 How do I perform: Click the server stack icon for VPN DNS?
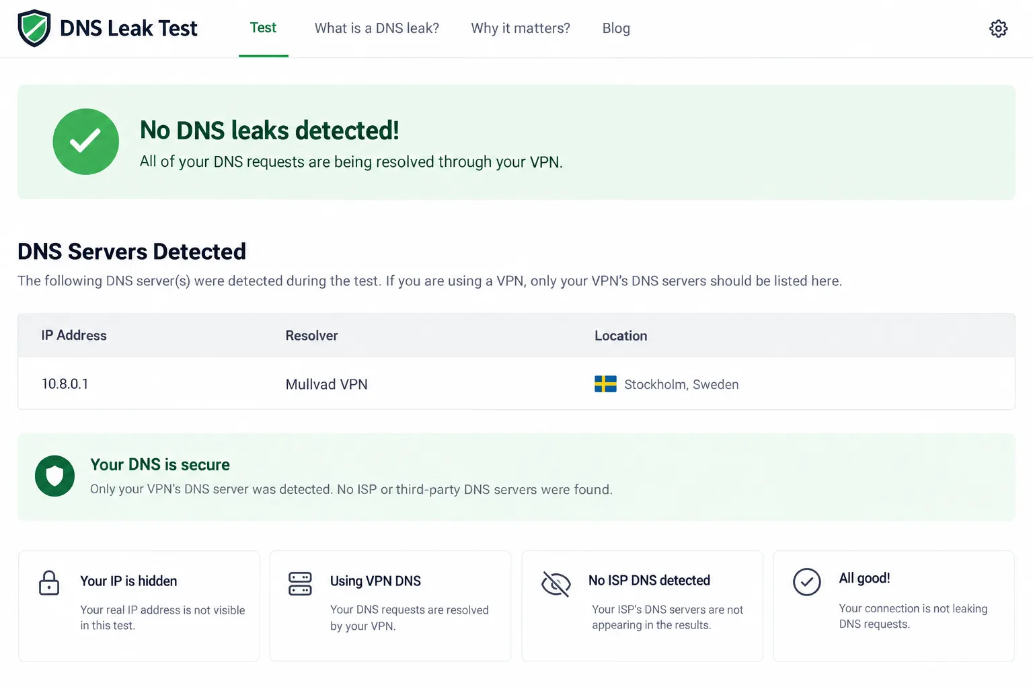coord(300,583)
